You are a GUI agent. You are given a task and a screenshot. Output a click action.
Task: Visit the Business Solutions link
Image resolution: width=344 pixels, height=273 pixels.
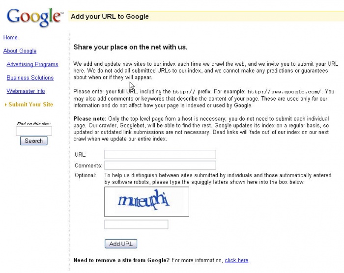coord(30,78)
